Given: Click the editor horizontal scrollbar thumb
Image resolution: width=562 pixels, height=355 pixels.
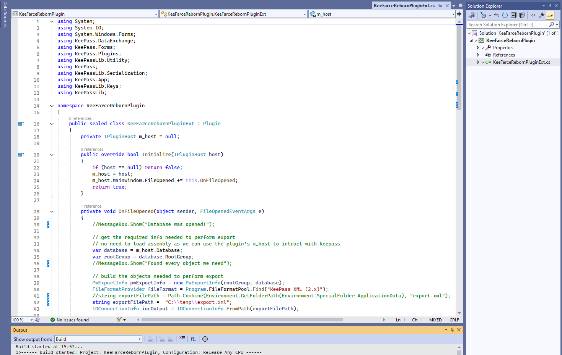Looking at the screenshot, I should 242,320.
